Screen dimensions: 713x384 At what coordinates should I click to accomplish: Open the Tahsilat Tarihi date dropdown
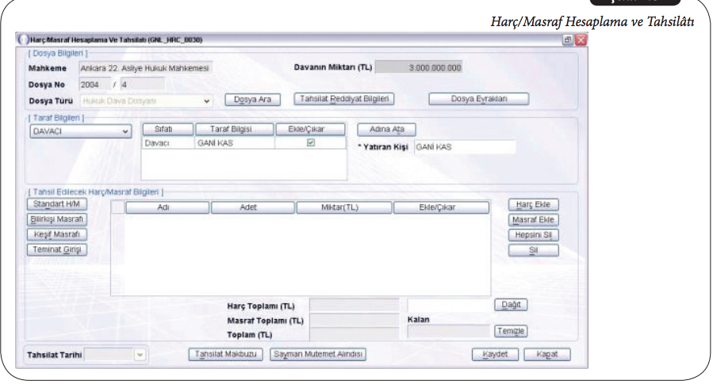(x=140, y=355)
